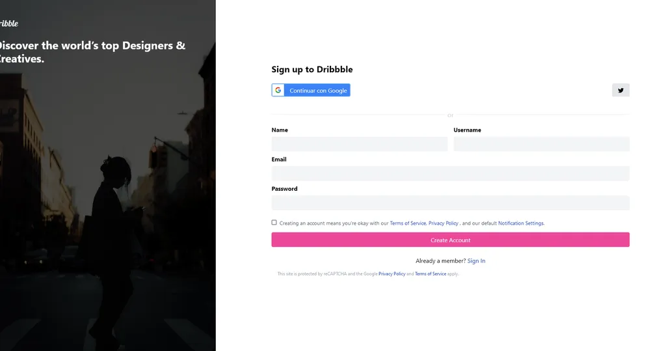Focus the Username input field
Image resolution: width=666 pixels, height=351 pixels.
click(x=541, y=144)
